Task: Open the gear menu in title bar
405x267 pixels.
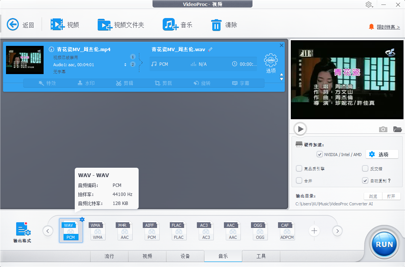Action: (369, 5)
